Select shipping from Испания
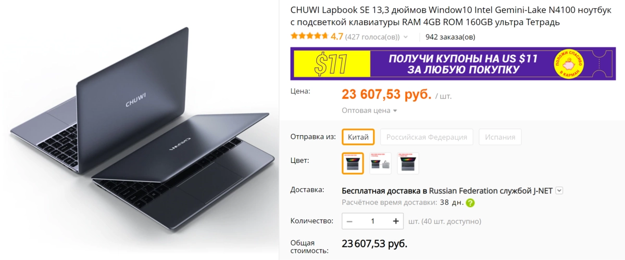Viewport: 625px width, 260px height. (x=500, y=137)
